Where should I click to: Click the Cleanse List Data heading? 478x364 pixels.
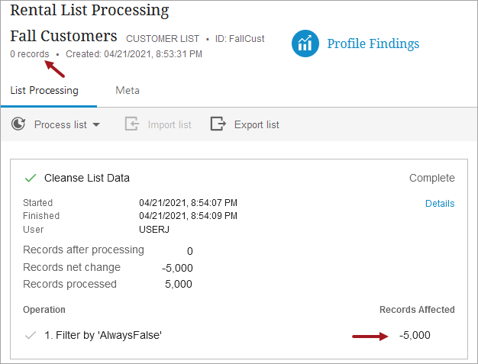pos(87,178)
